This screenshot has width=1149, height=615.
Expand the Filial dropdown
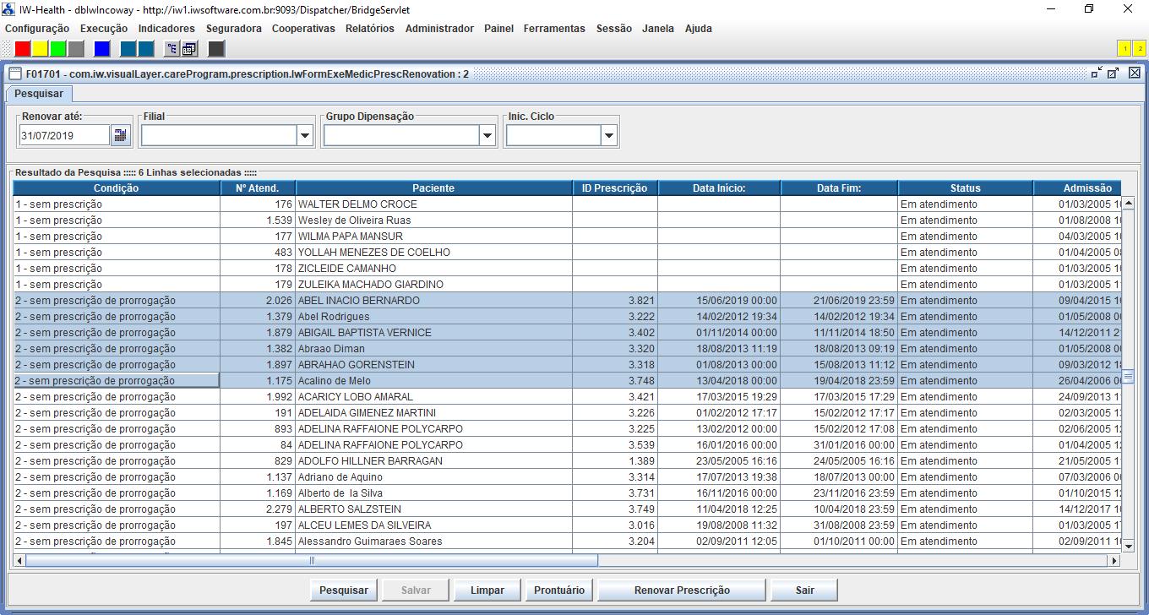point(304,135)
